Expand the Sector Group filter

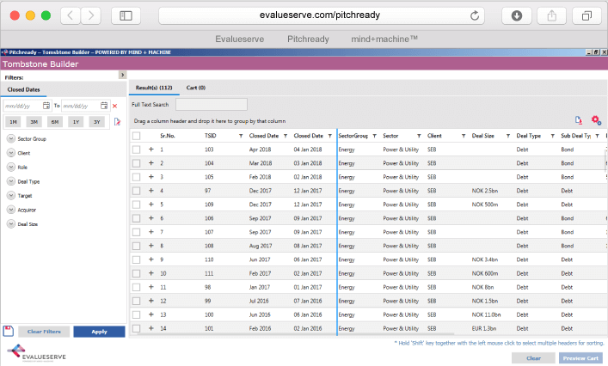(x=11, y=138)
